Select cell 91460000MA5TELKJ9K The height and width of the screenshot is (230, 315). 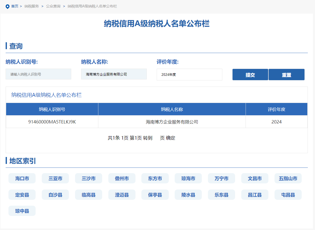coord(52,122)
